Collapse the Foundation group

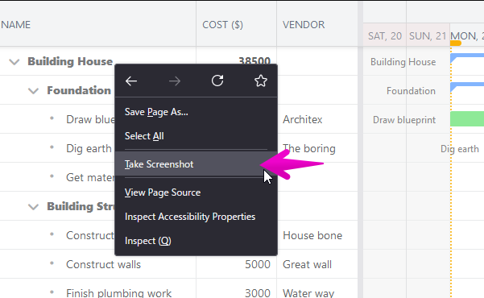coord(33,91)
